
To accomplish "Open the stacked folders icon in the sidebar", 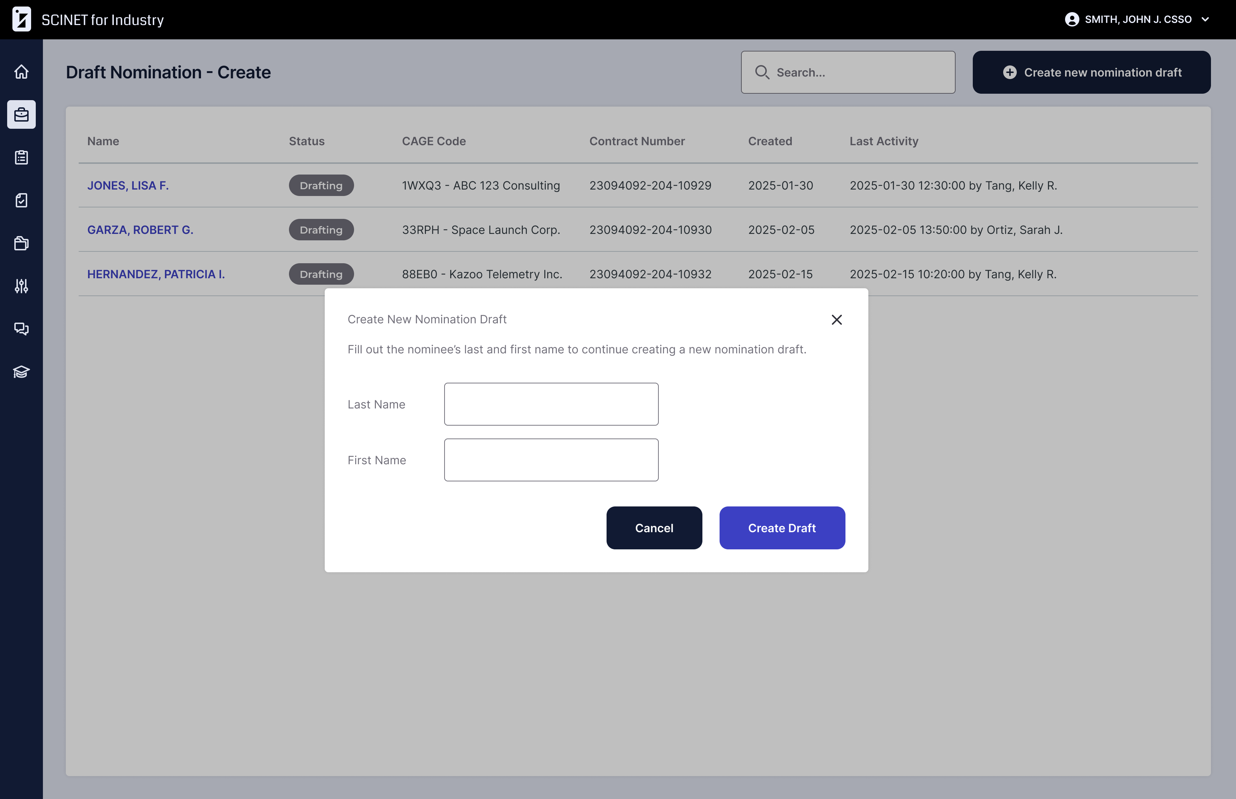I will pyautogui.click(x=21, y=243).
